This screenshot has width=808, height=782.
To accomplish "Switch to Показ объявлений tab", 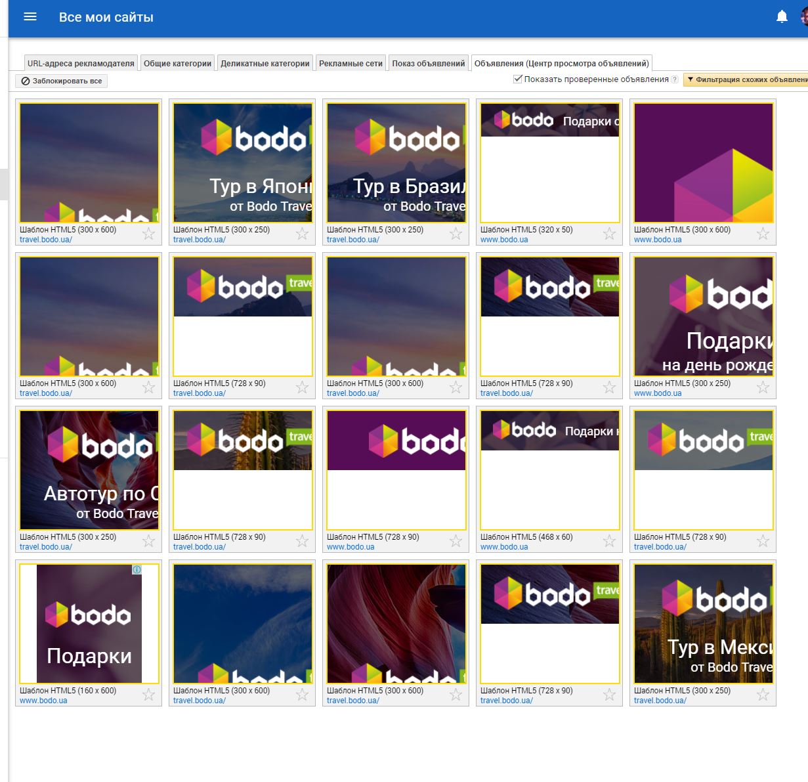I will [428, 64].
